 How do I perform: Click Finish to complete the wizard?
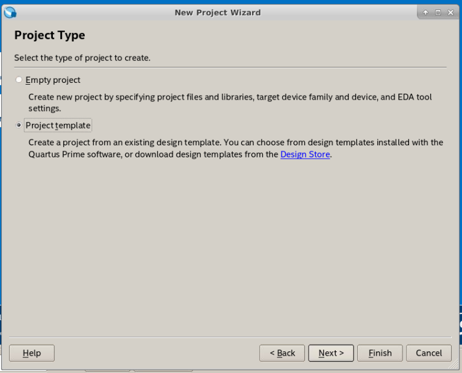tap(380, 353)
